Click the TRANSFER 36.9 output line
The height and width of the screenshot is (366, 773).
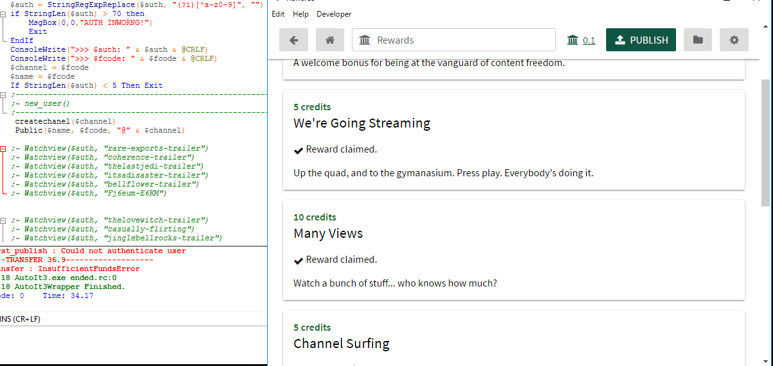[76, 260]
